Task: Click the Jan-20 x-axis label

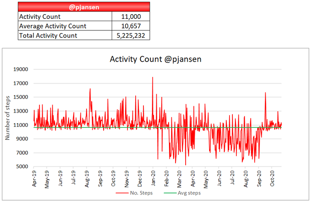Action: tap(153, 178)
